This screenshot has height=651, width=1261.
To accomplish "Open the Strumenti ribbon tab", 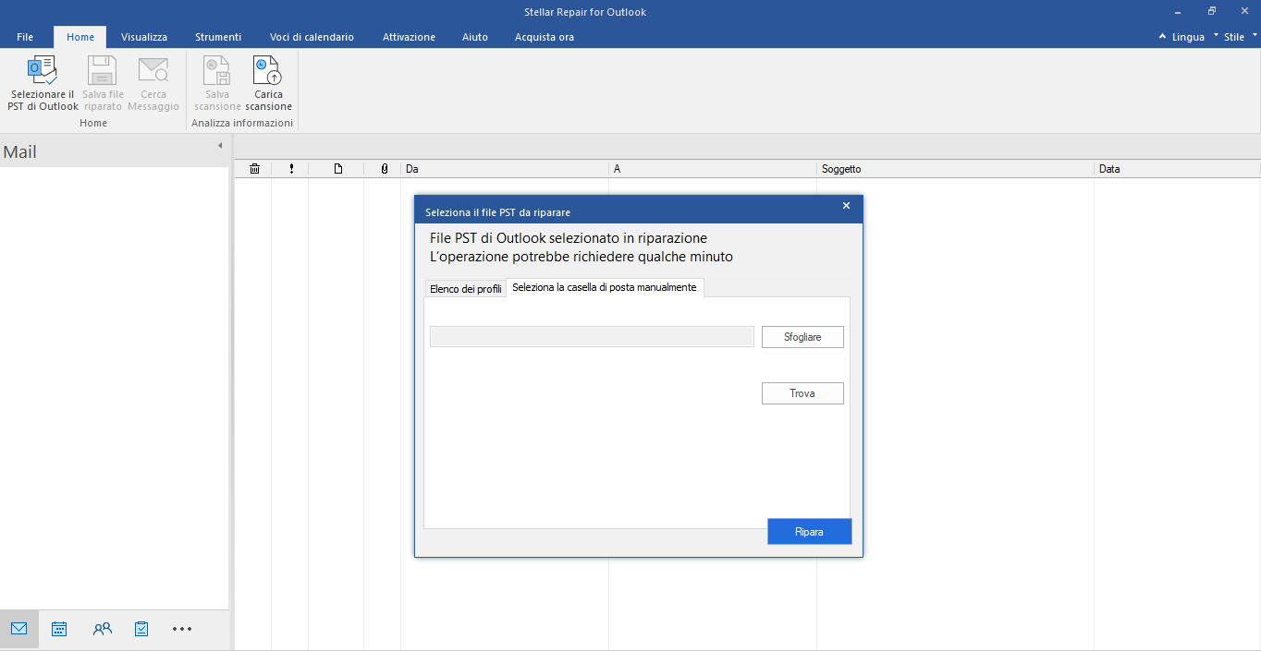I will tap(218, 37).
